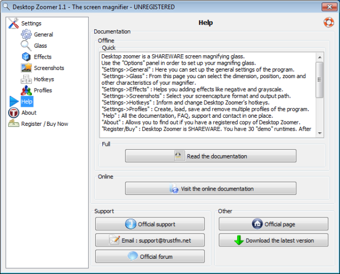Click Email : support@trustfm.net button

150,240
